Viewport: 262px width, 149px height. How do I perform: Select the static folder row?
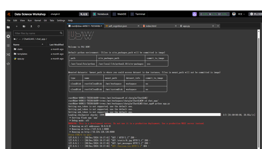(39, 49)
